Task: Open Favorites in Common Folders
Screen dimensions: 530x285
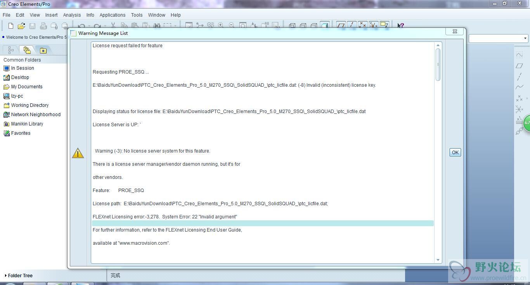Action: [x=17, y=133]
